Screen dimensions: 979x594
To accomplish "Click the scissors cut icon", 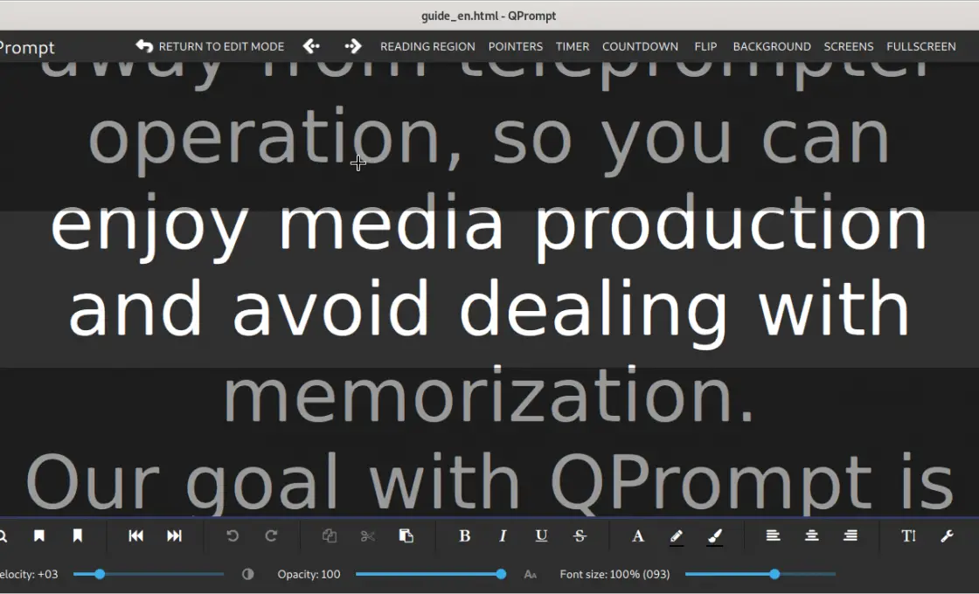I will 368,536.
